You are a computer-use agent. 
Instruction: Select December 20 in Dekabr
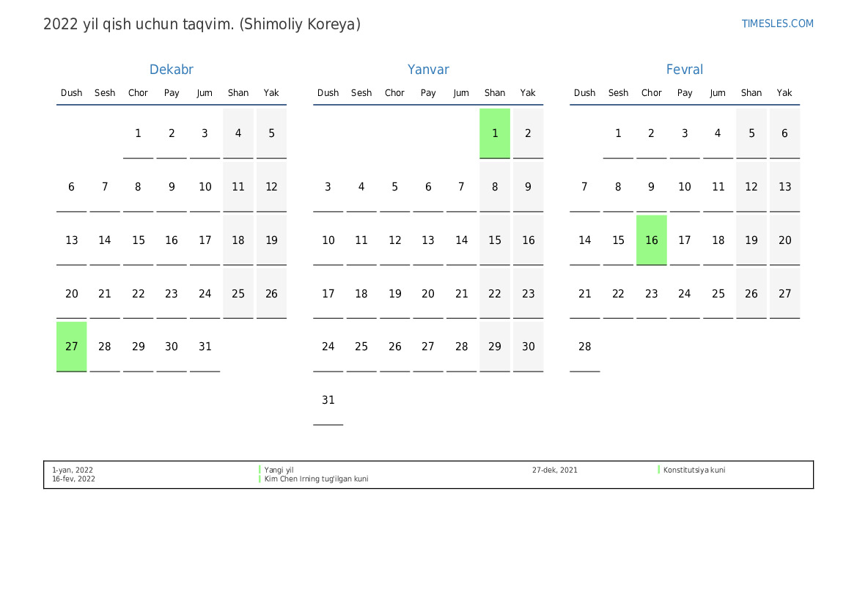coord(72,293)
